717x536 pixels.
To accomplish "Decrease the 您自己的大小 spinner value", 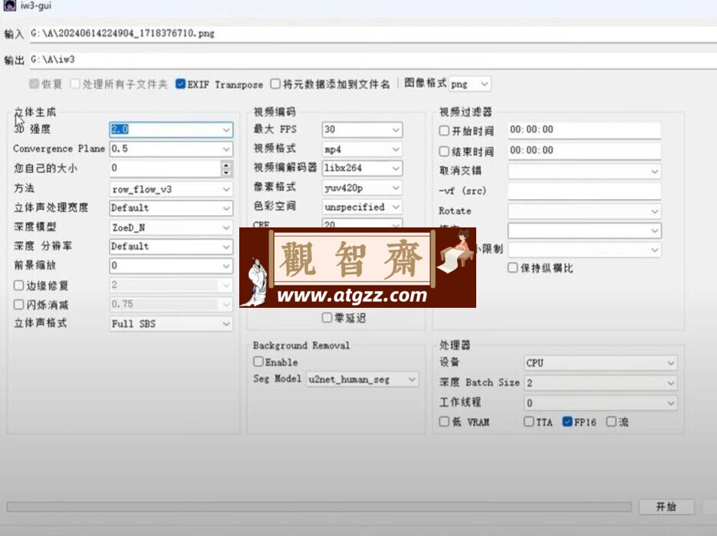I will (x=226, y=172).
